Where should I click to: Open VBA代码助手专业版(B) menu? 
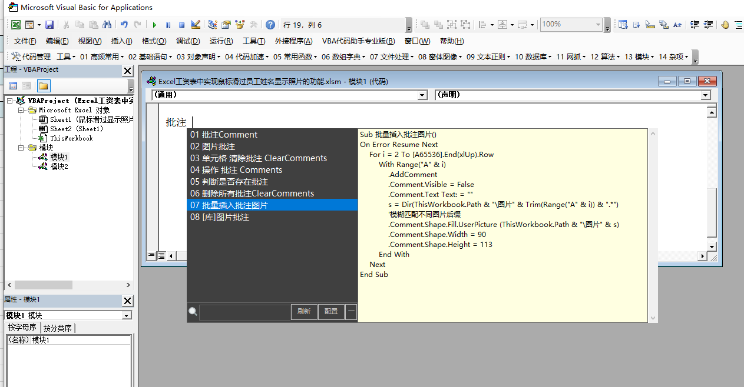358,41
